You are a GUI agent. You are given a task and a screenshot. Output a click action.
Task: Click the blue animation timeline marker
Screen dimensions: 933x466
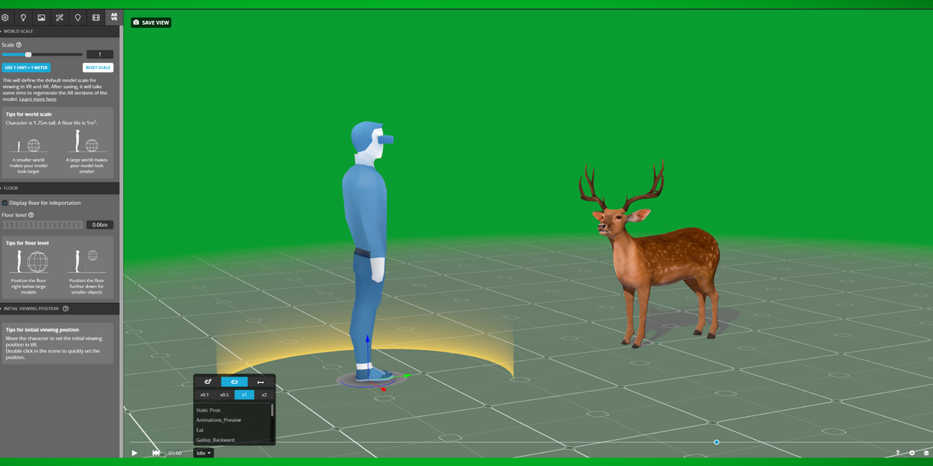(x=716, y=443)
